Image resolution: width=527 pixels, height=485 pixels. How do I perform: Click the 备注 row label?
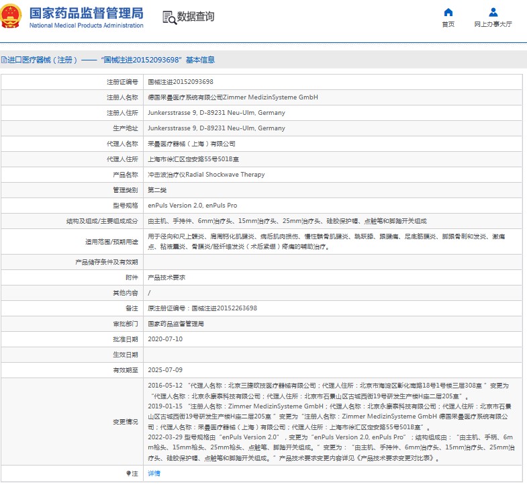click(x=132, y=308)
